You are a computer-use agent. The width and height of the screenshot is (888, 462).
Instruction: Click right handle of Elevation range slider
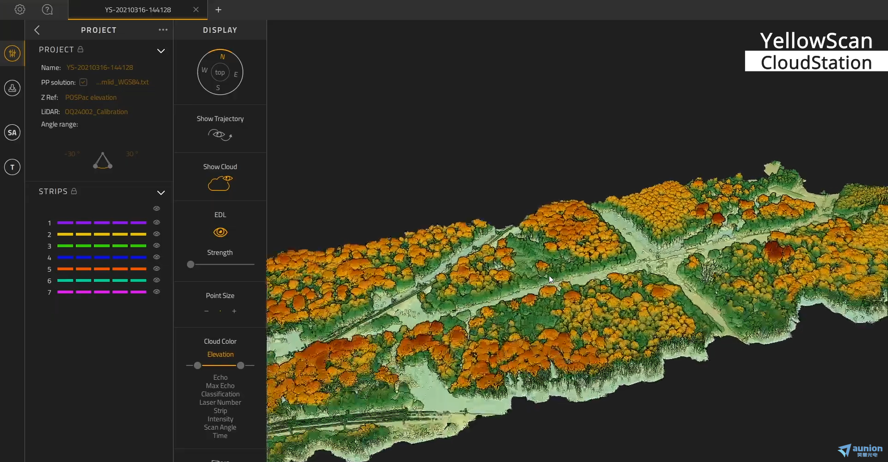pyautogui.click(x=241, y=365)
